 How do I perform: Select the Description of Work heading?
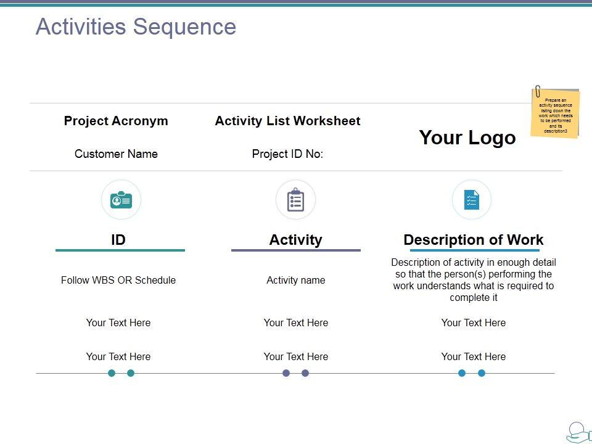coord(473,240)
